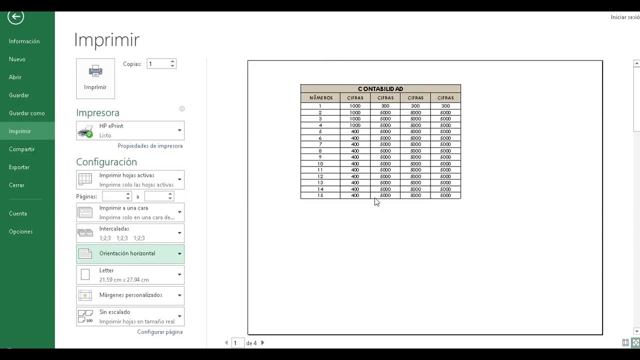Open Compartir in the sidebar
The width and height of the screenshot is (640, 360).
27,149
